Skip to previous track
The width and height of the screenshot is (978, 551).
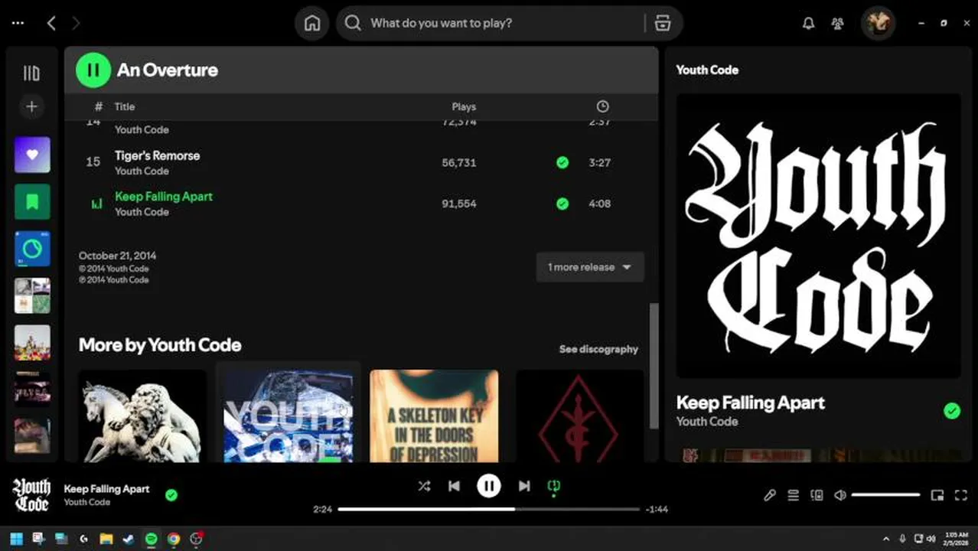pos(454,486)
